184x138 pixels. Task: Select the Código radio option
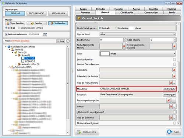click(6, 28)
